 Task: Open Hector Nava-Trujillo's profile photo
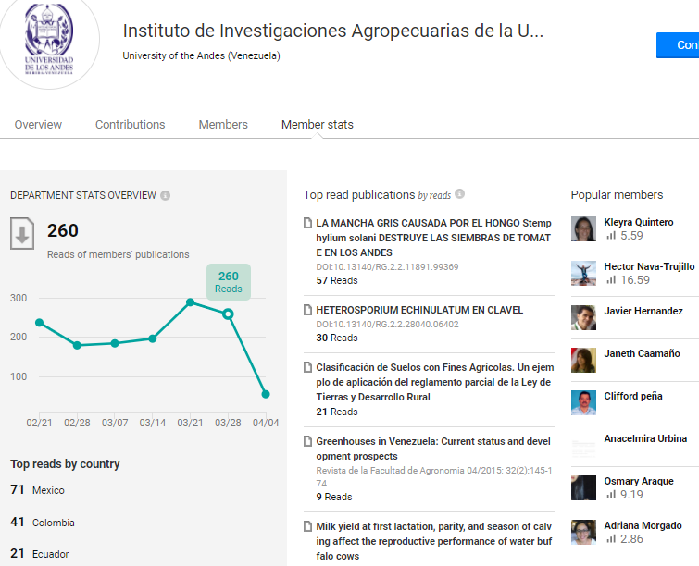[583, 273]
